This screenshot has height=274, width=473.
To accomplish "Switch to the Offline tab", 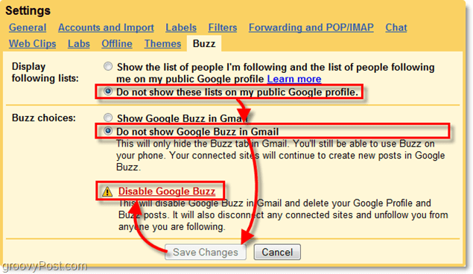I will 117,44.
